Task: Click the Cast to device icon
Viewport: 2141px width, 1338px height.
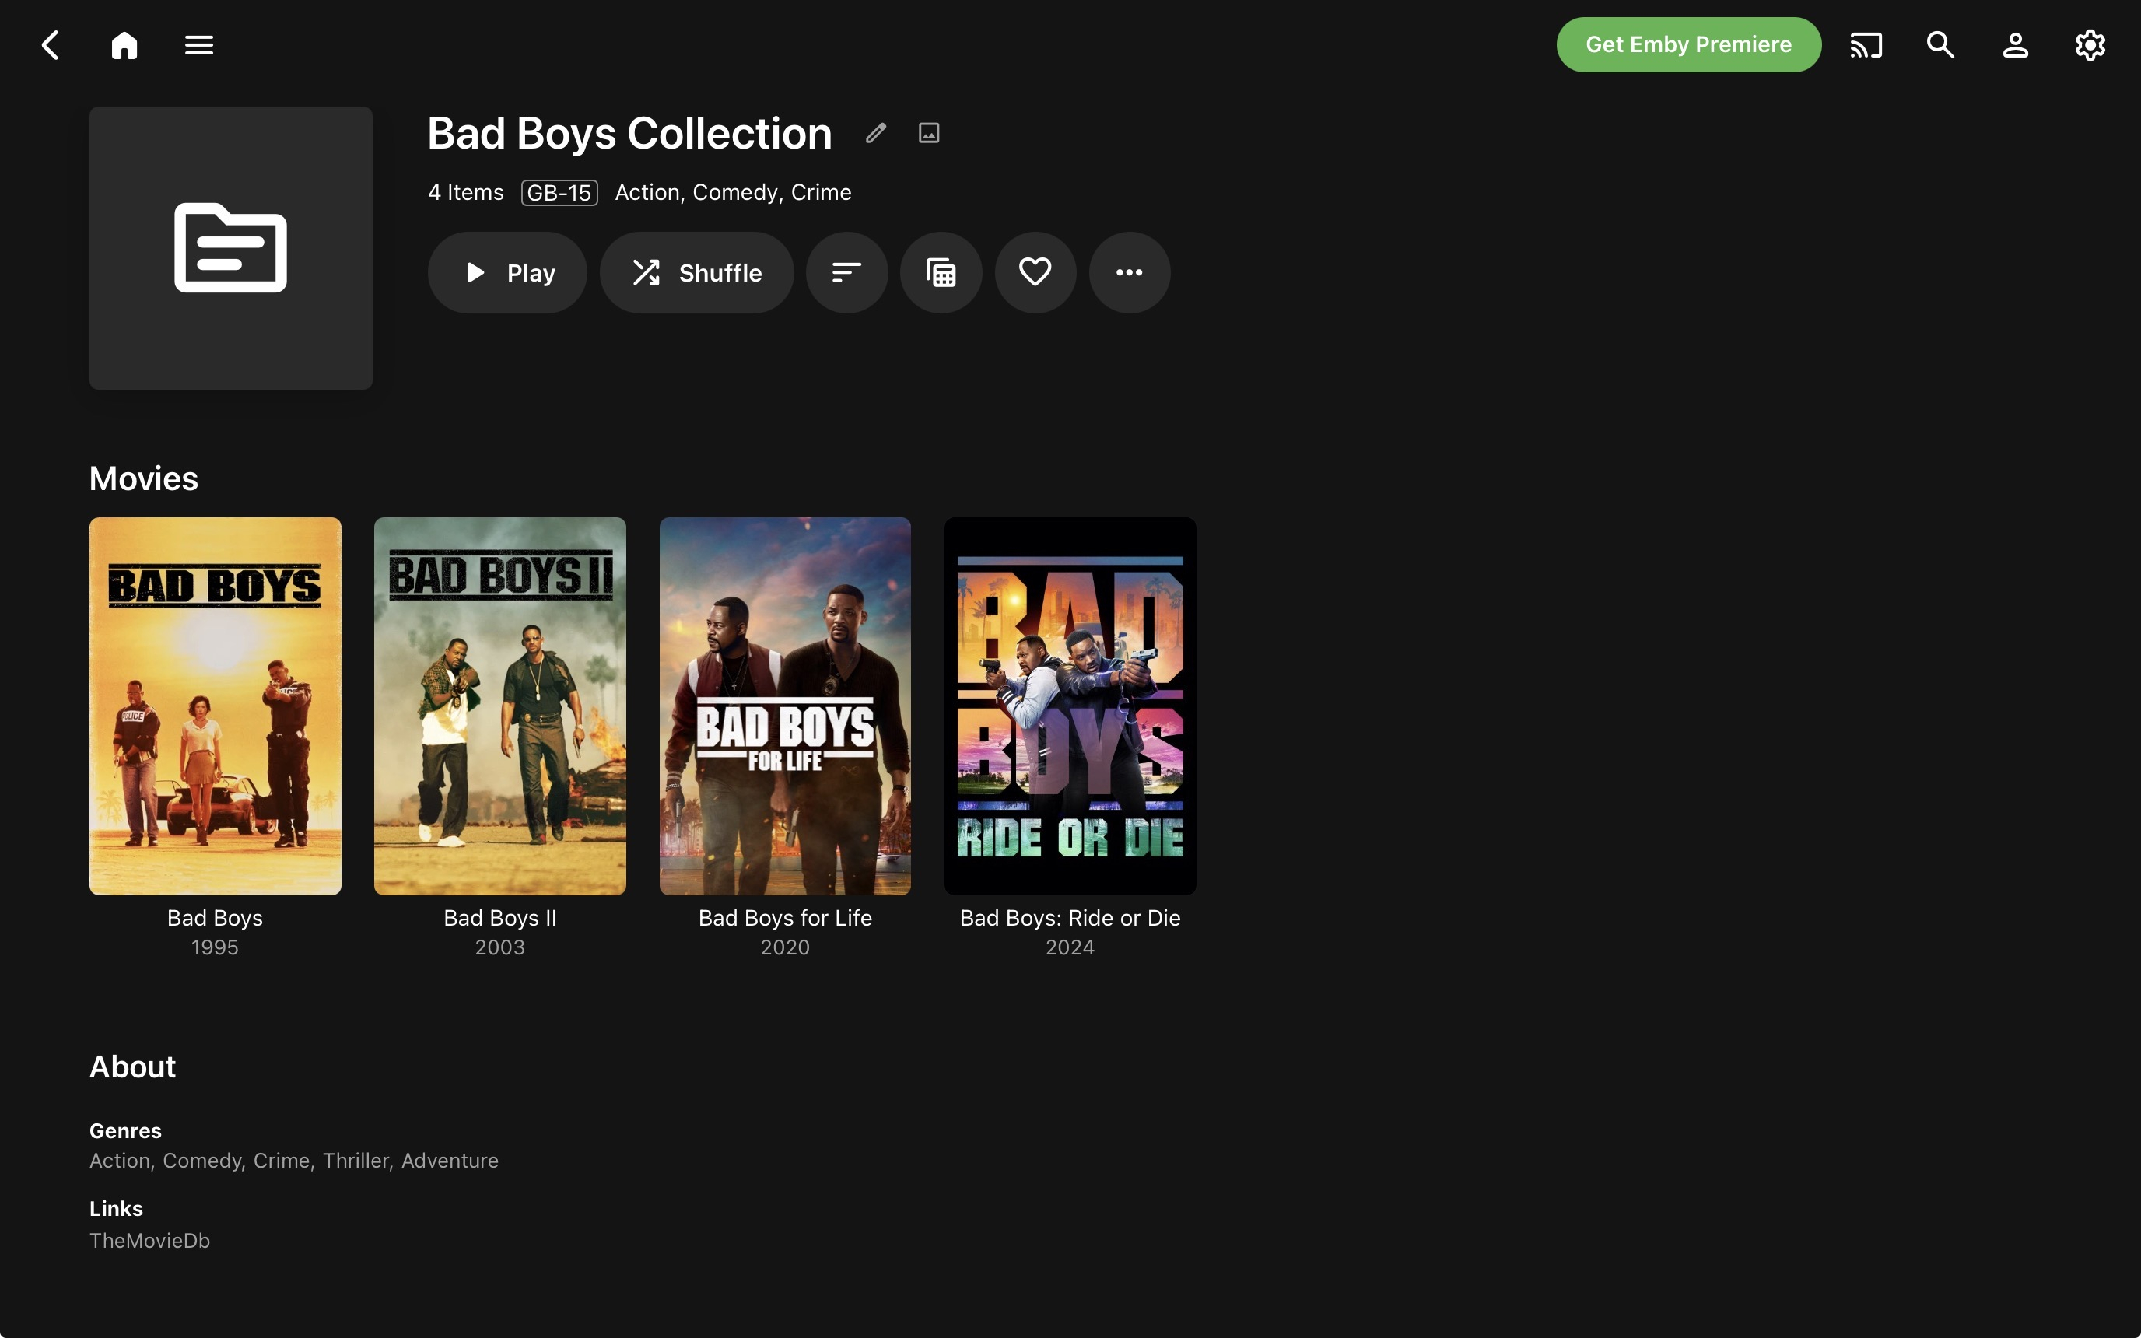Action: click(1866, 45)
